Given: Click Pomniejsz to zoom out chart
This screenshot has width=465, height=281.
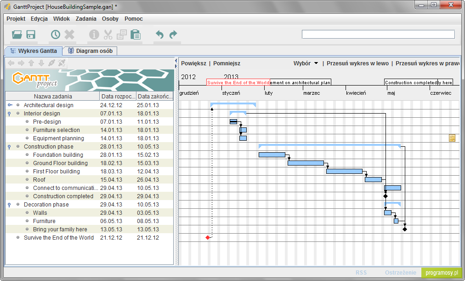Looking at the screenshot, I should pyautogui.click(x=227, y=63).
